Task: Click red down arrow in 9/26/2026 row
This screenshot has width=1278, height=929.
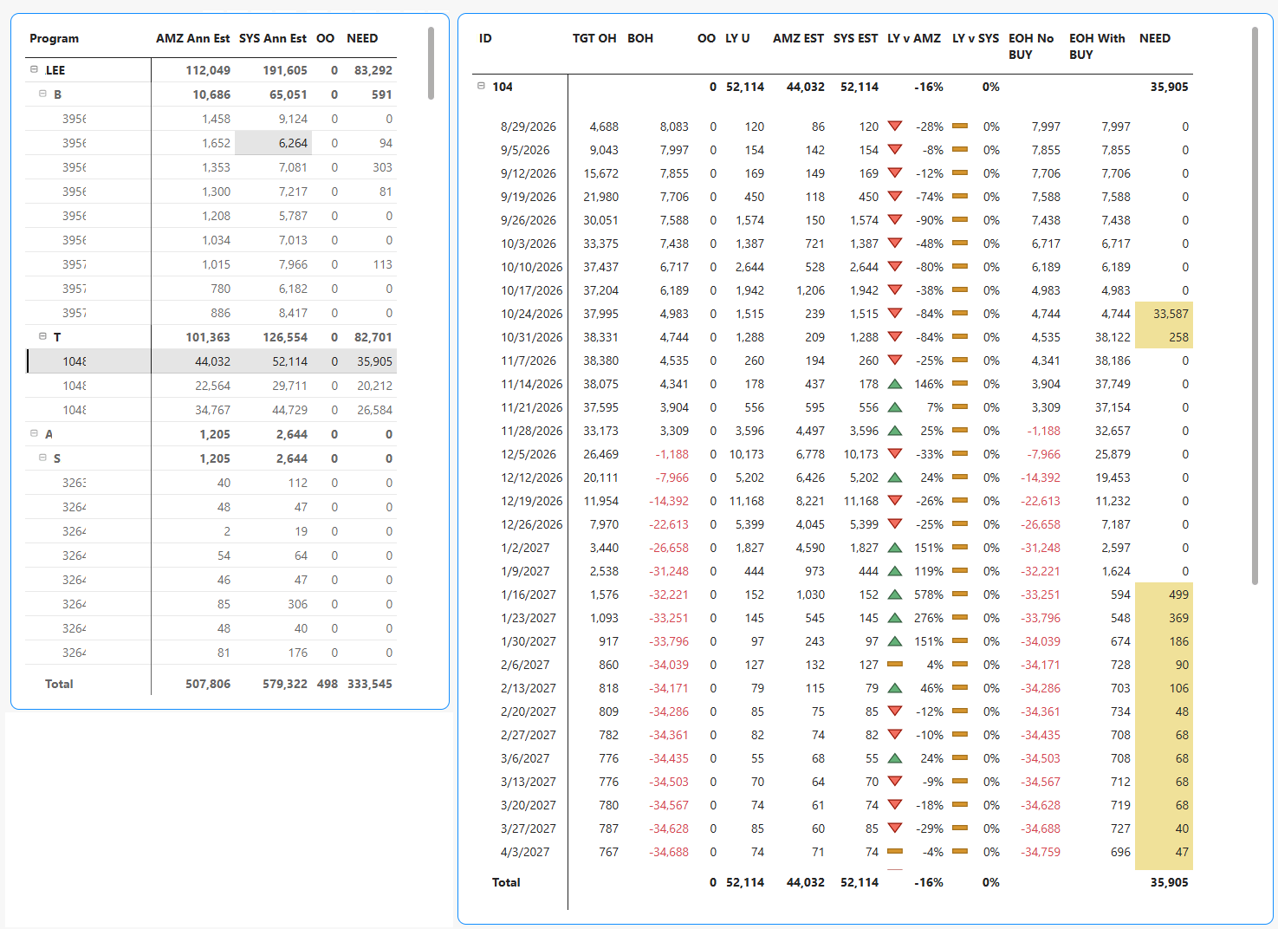Action: [x=895, y=220]
